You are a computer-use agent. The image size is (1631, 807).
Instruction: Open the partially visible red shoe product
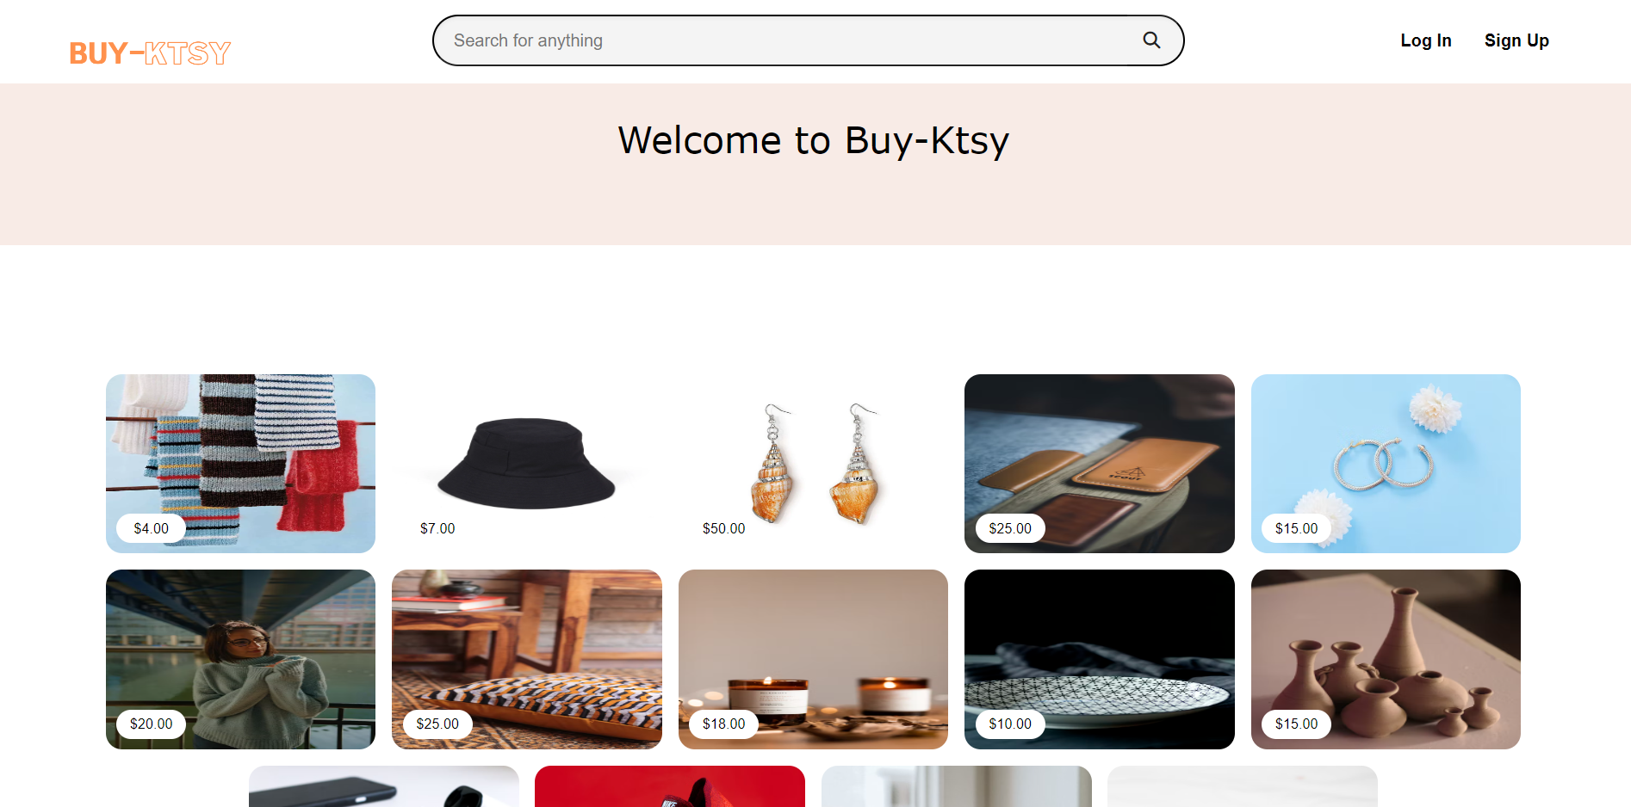click(x=670, y=786)
